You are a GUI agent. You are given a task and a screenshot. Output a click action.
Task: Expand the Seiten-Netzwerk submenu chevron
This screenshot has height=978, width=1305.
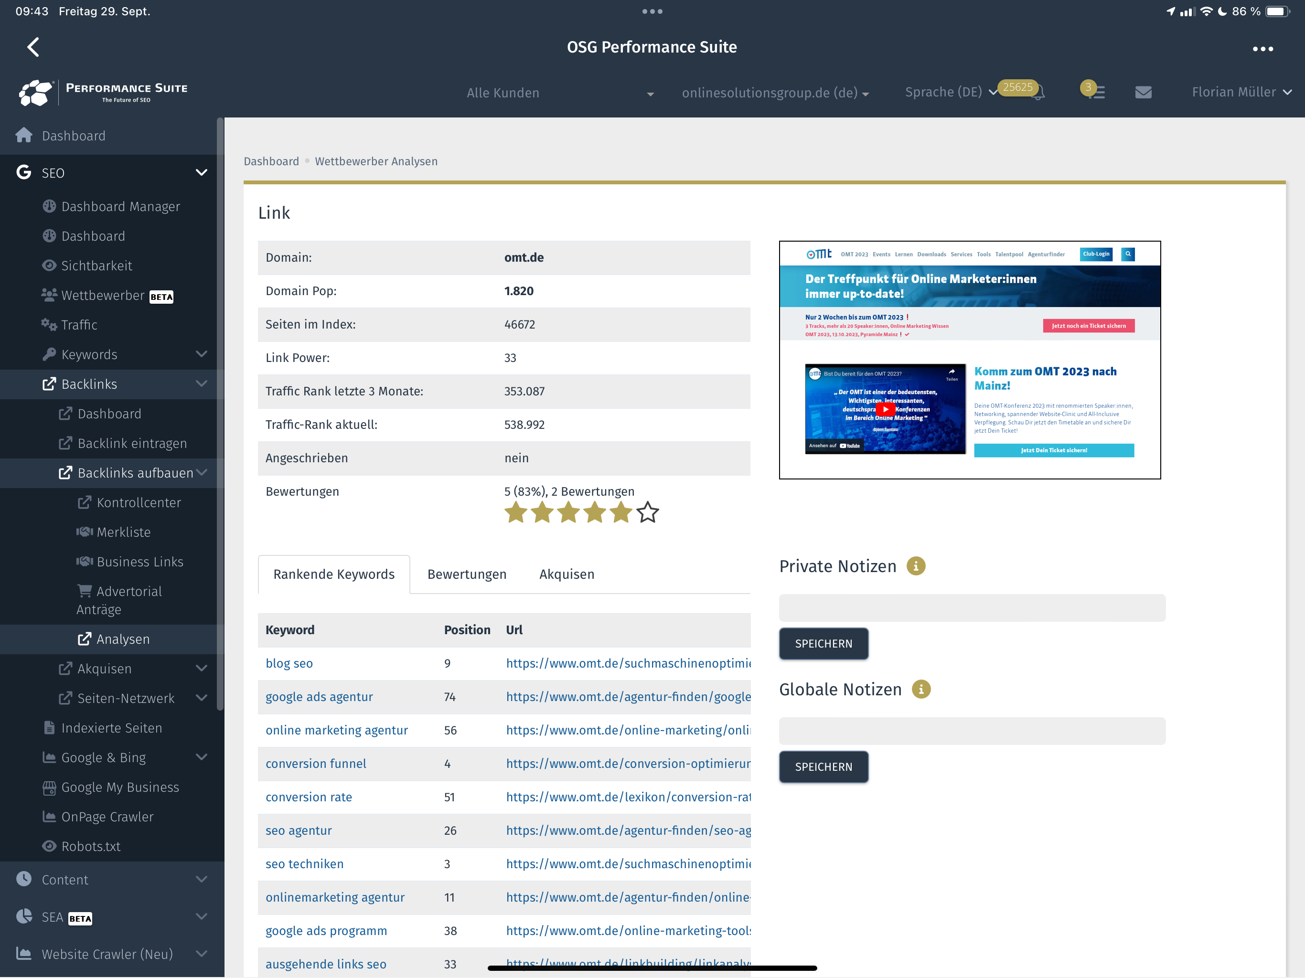coord(201,698)
